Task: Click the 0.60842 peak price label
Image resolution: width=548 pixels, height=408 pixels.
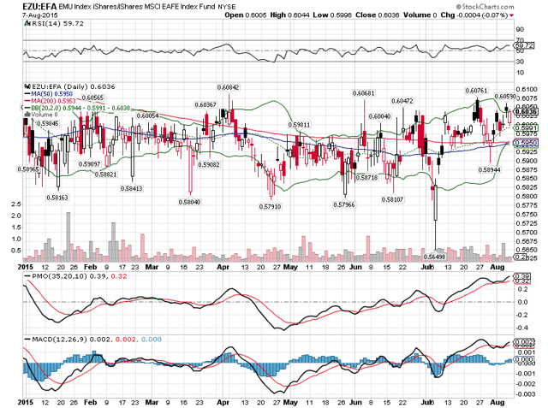Action: point(229,87)
